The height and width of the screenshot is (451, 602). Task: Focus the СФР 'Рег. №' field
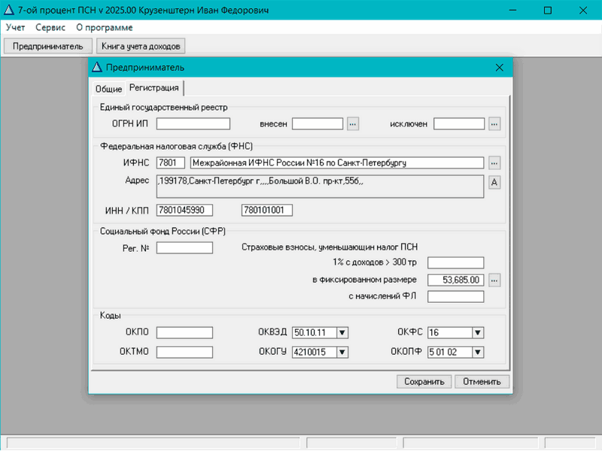(x=184, y=247)
